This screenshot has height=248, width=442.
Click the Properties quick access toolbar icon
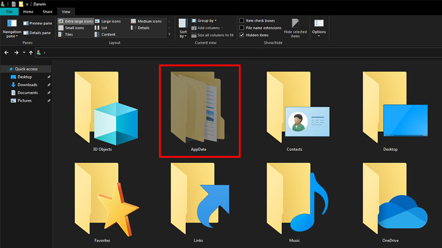13,4
